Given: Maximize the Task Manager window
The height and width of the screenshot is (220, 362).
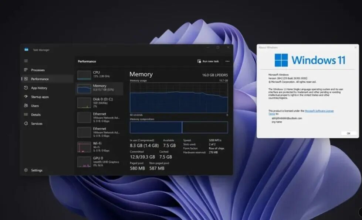Looking at the screenshot, I should tap(218, 47).
